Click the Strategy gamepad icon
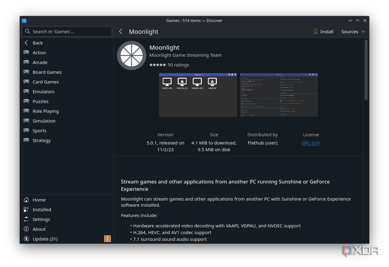 [x=27, y=140]
